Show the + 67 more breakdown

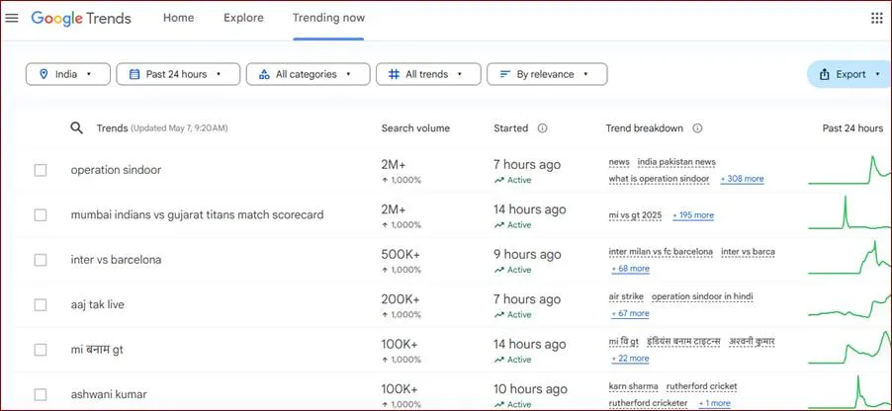pos(630,313)
